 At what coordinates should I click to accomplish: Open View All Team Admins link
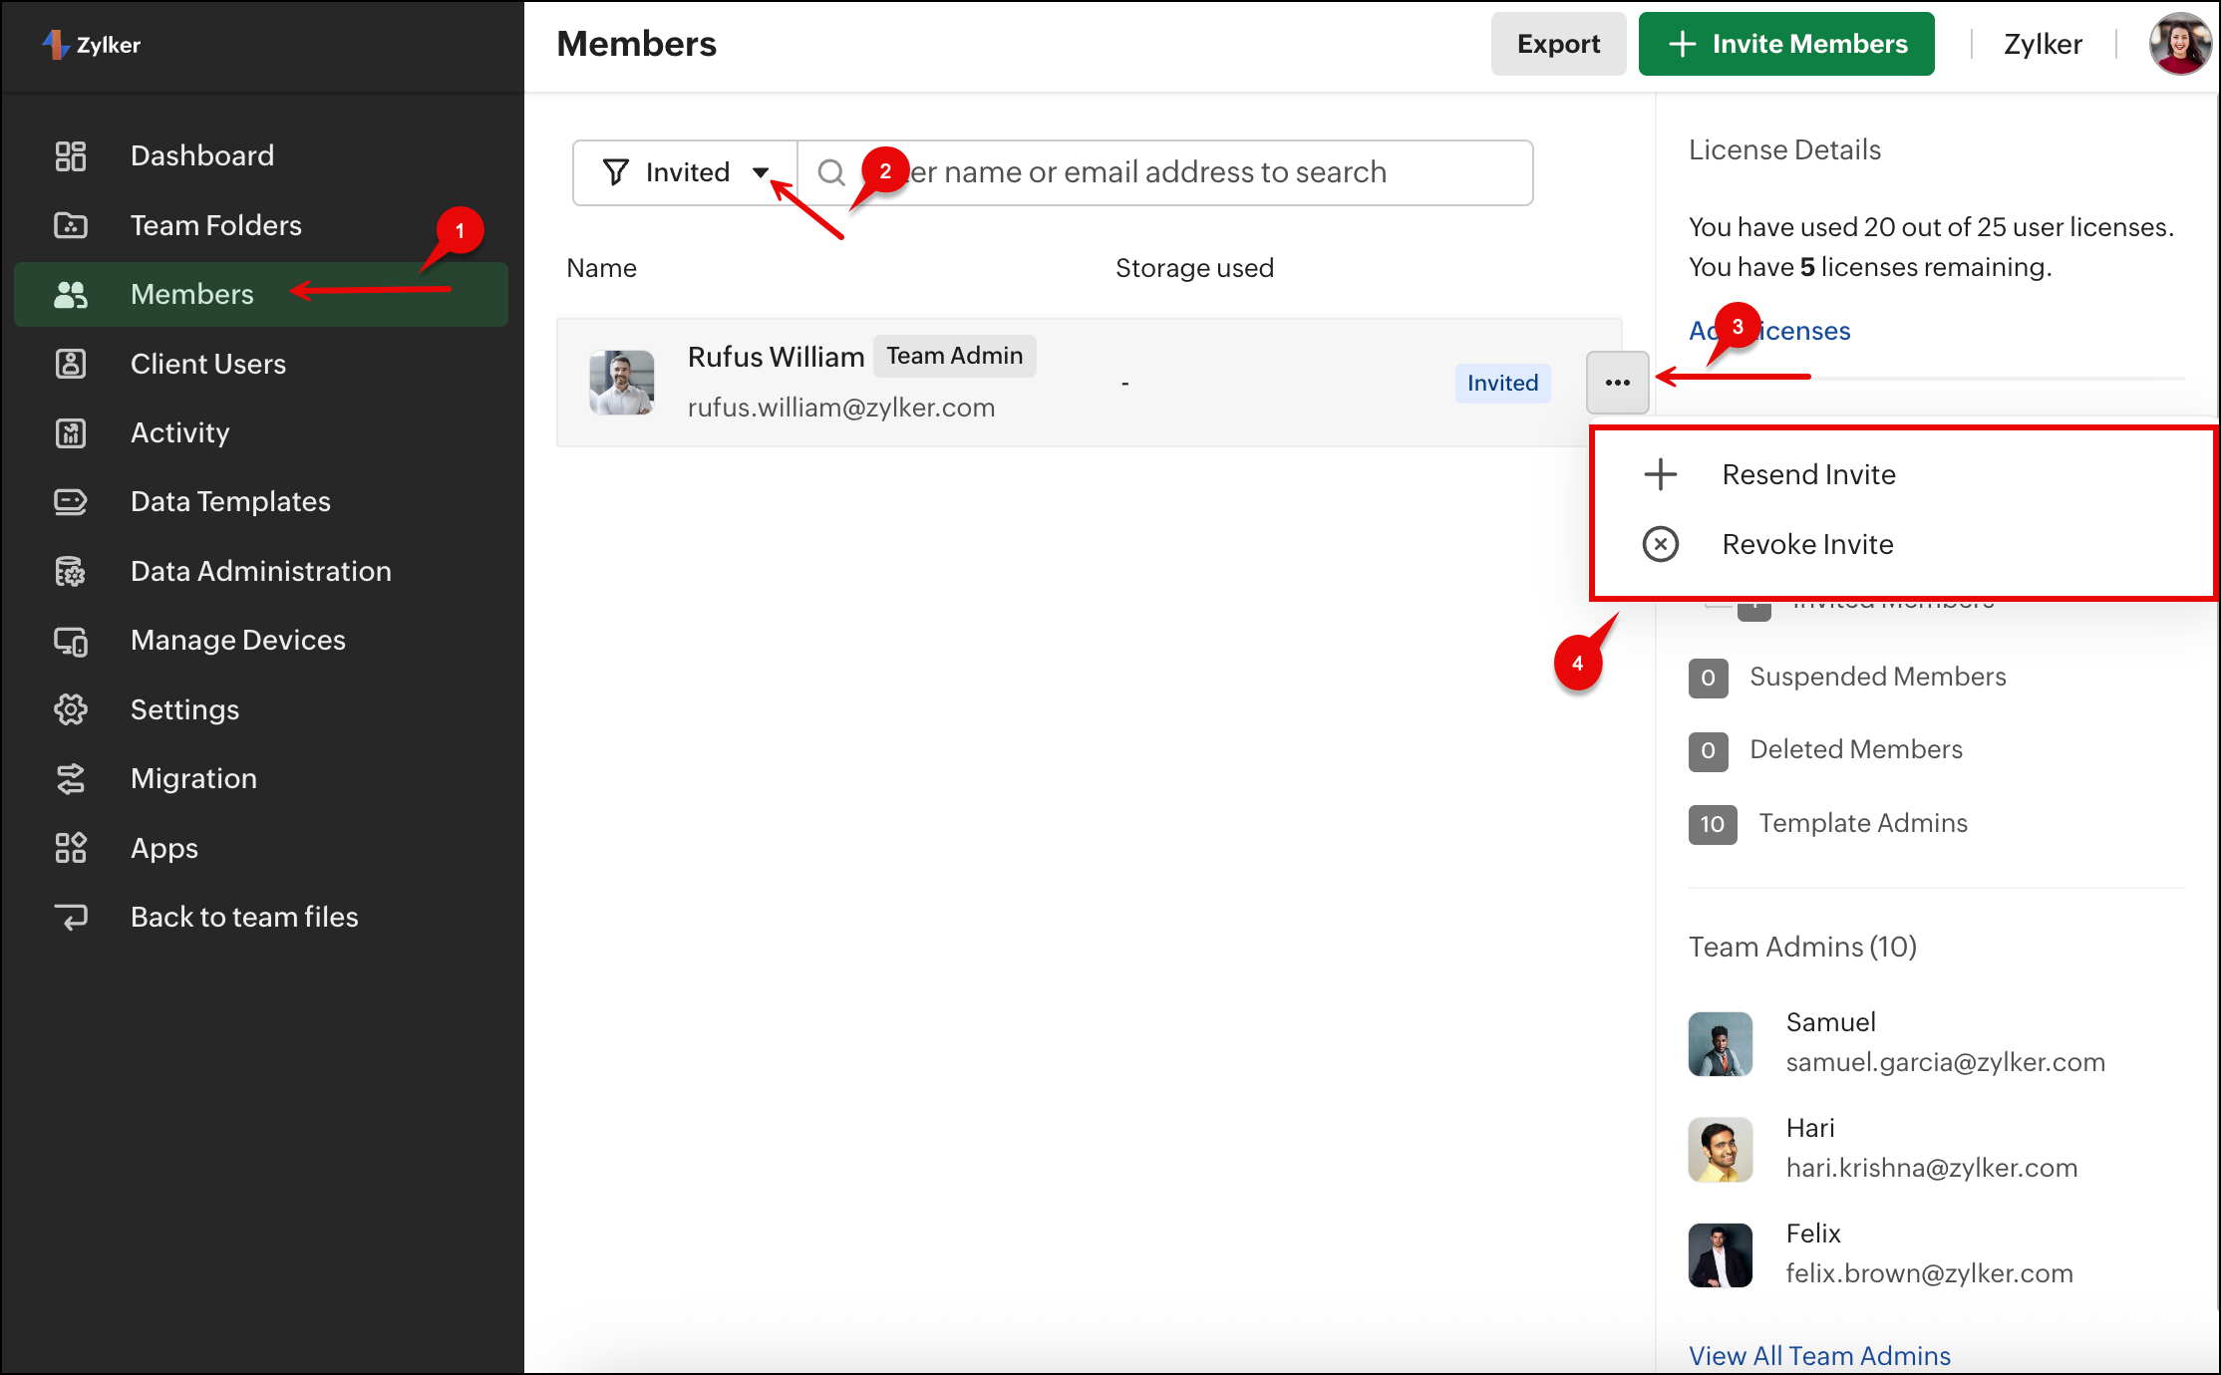(1818, 1355)
